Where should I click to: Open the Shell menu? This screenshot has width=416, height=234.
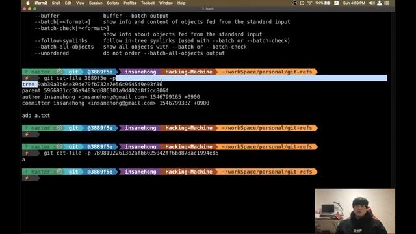coord(56,3)
